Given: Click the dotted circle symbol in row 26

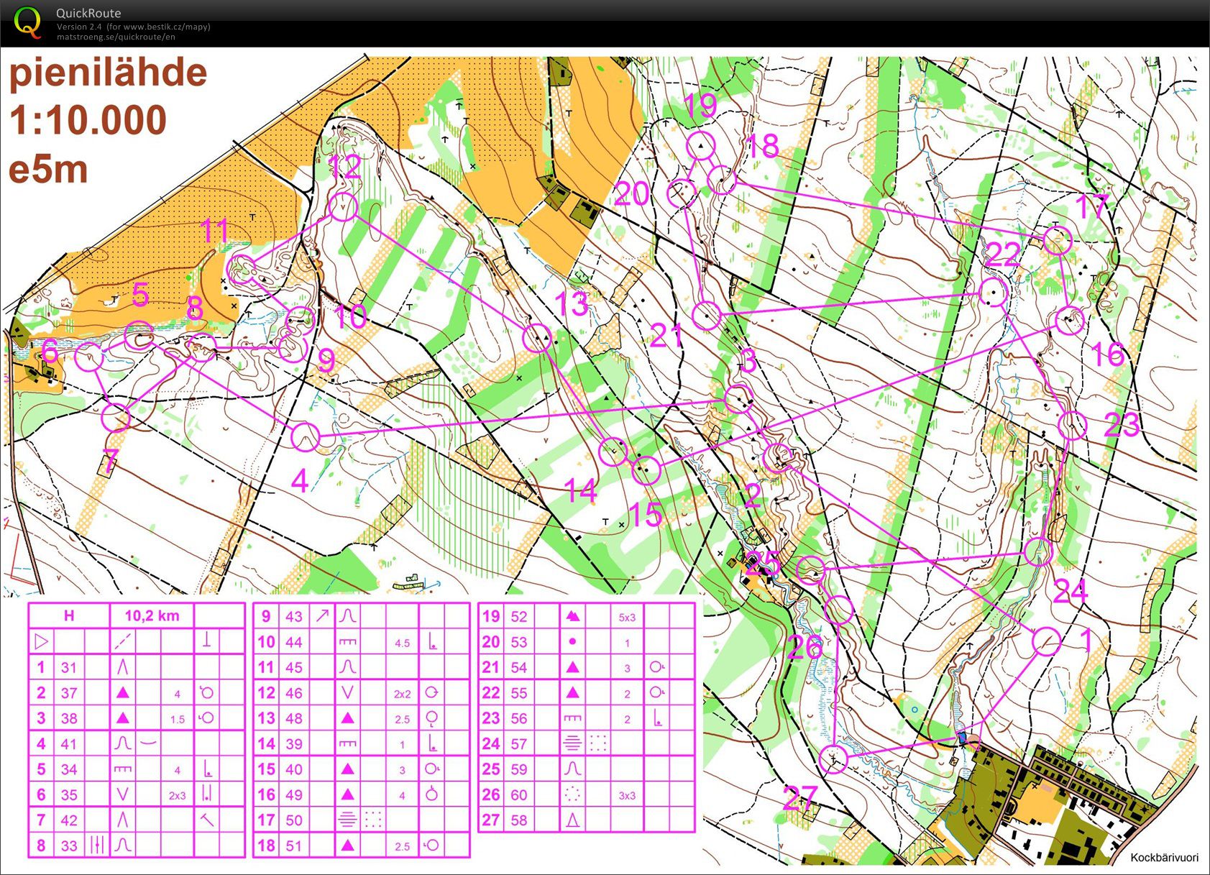Looking at the screenshot, I should point(572,794).
